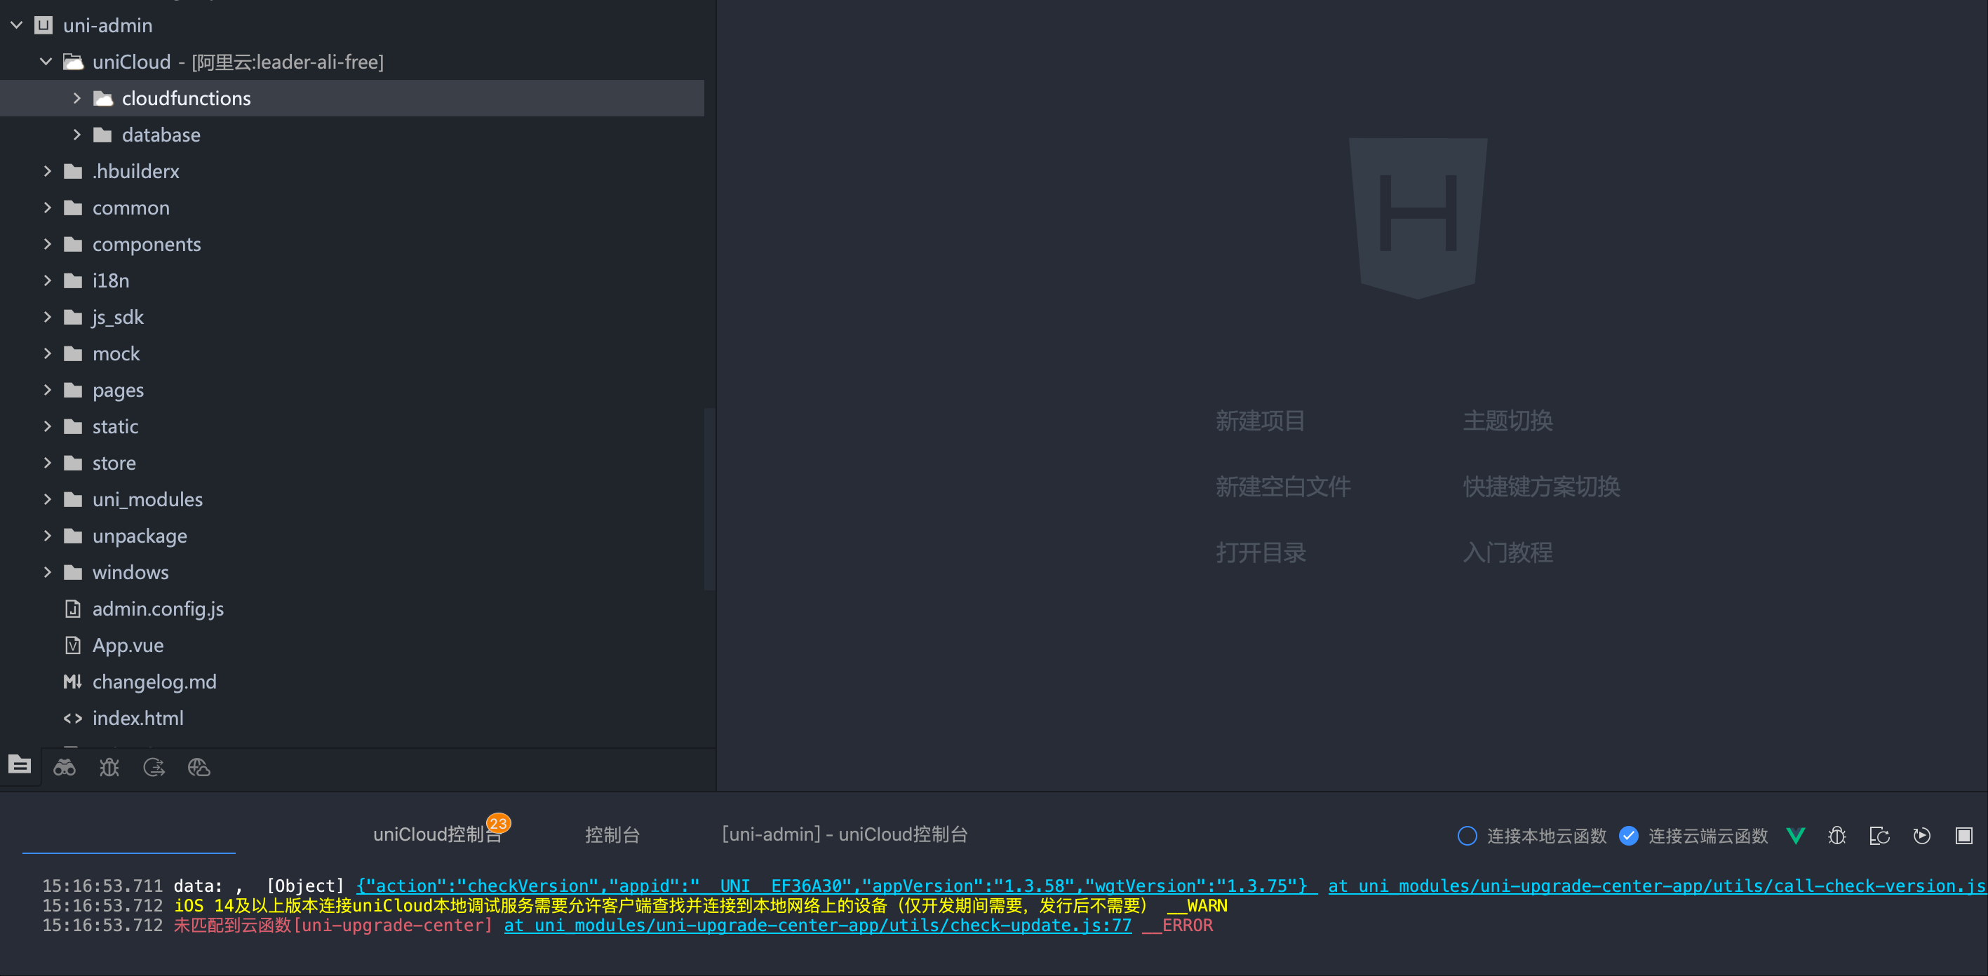Click the App.vue file icon
Viewport: 1988px width, 976px height.
(72, 645)
